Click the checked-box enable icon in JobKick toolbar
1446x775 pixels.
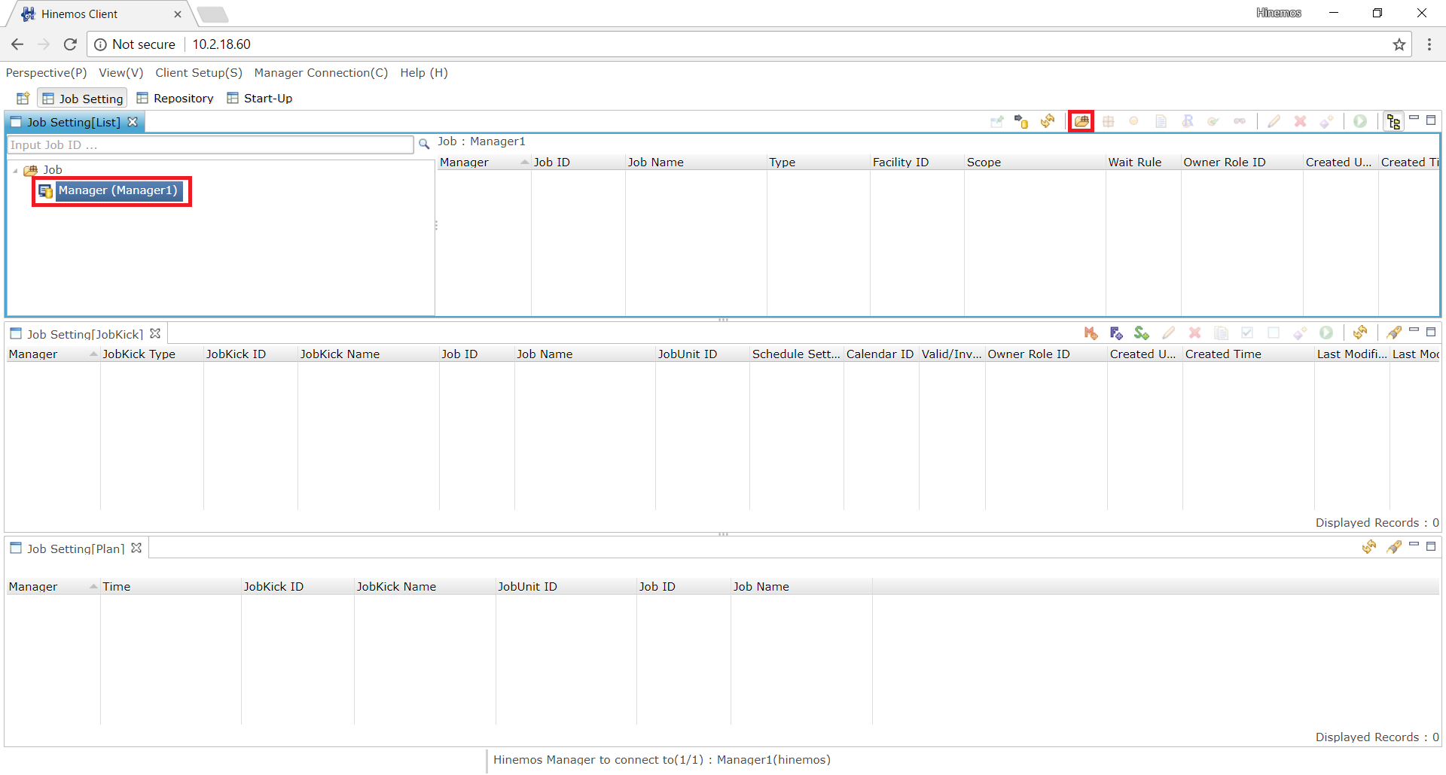[1247, 333]
